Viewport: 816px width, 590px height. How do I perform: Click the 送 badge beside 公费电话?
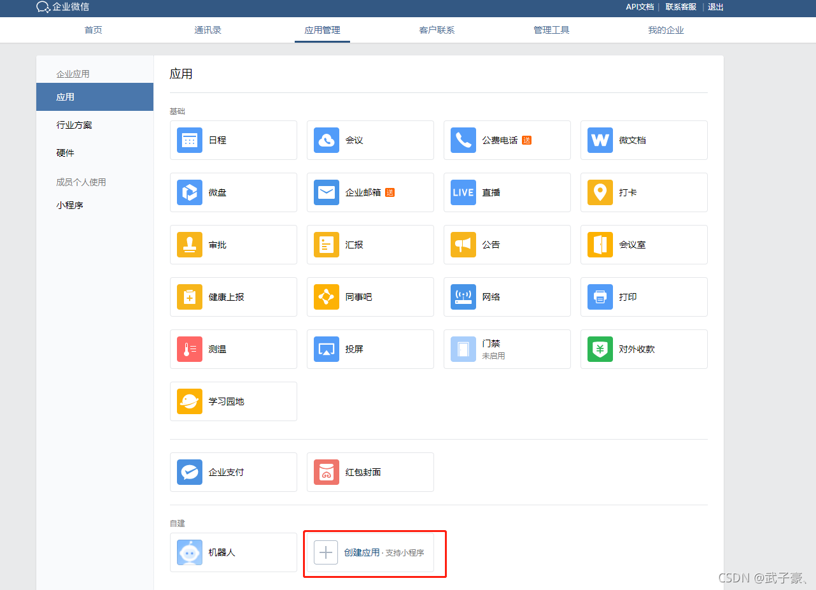[x=526, y=140]
